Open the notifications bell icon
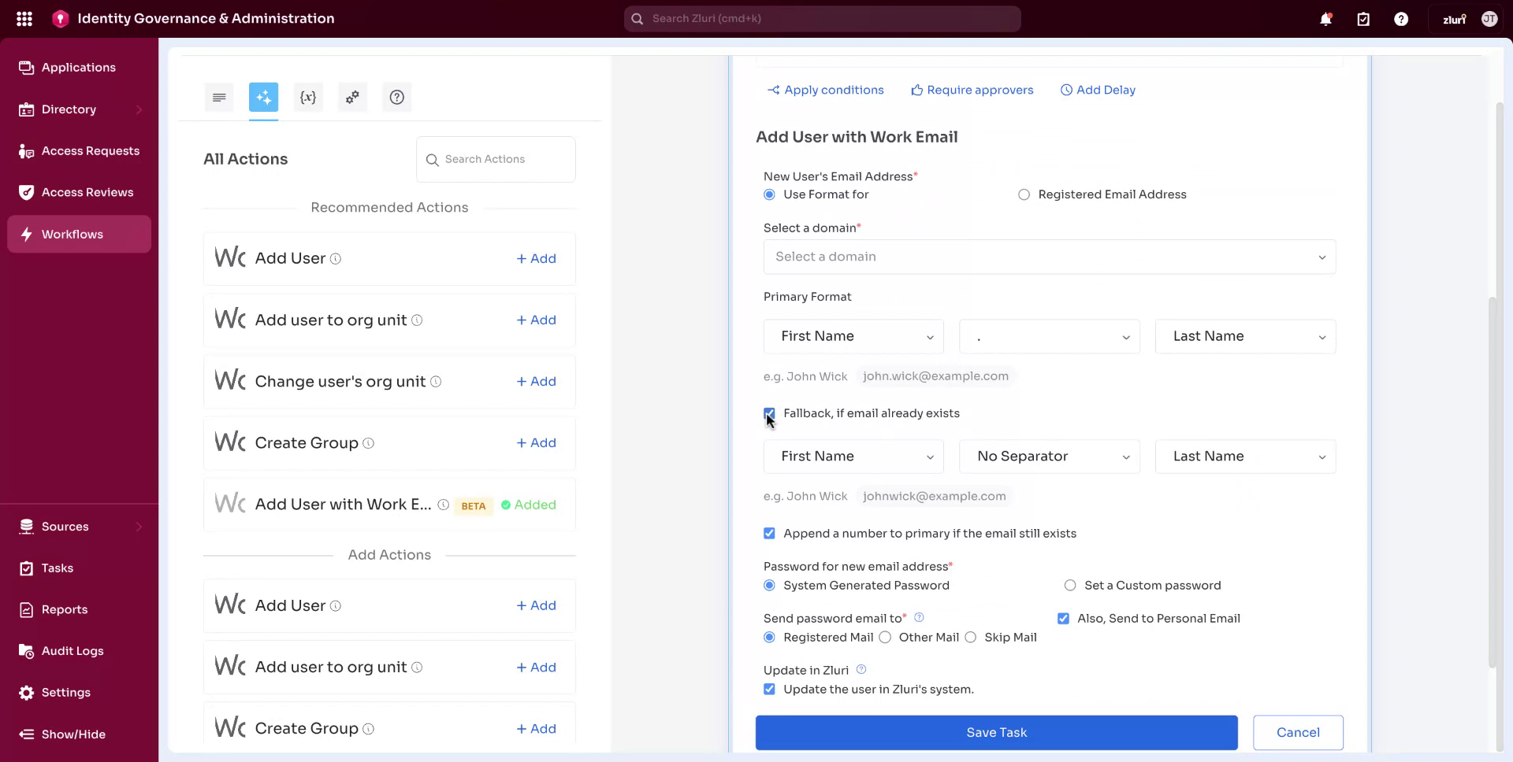The width and height of the screenshot is (1513, 762). click(1325, 18)
